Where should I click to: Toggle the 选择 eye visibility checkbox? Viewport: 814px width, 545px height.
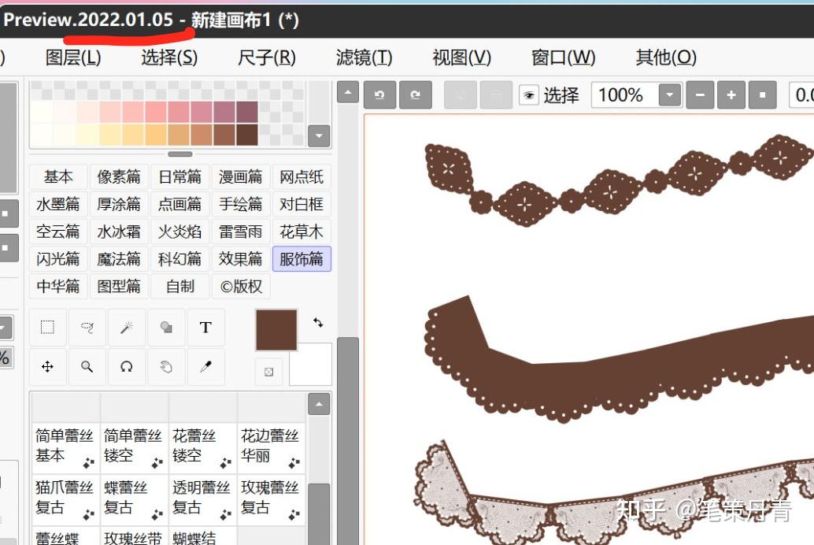pos(529,95)
